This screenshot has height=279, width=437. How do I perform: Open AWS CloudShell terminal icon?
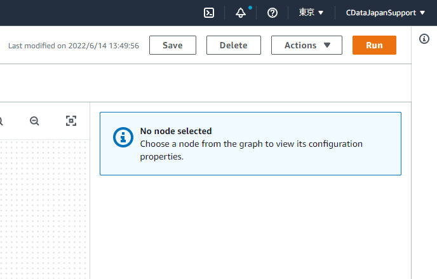[x=209, y=13]
